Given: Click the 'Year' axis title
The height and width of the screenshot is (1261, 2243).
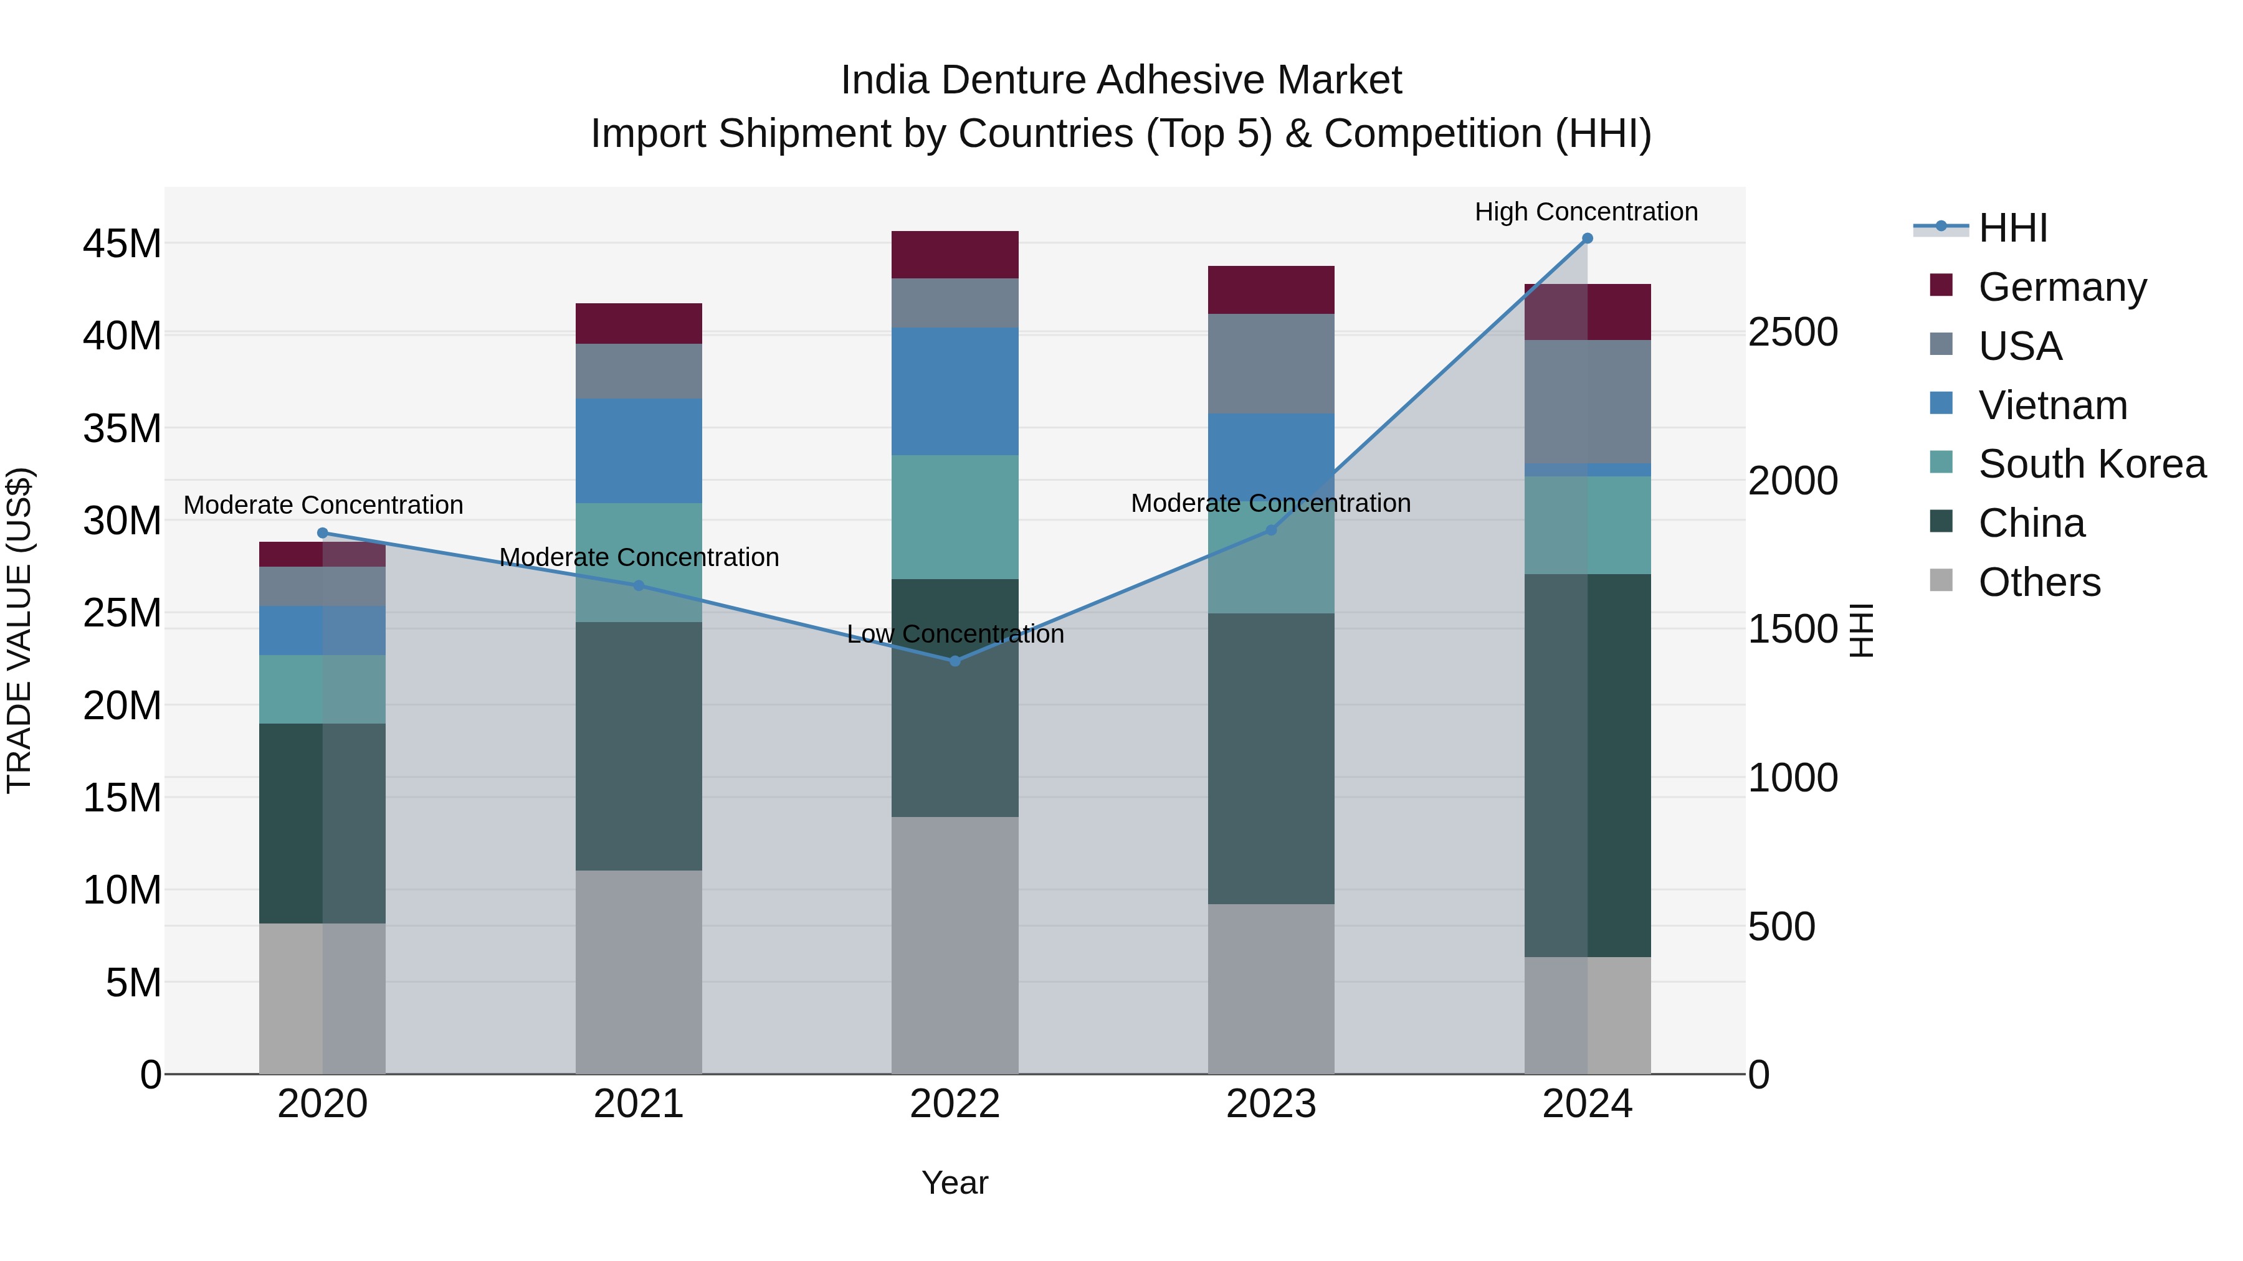Looking at the screenshot, I should 955,1184.
